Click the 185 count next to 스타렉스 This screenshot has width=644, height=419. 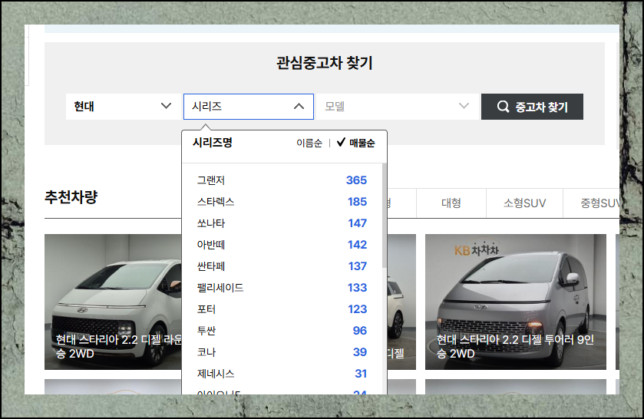[x=357, y=202]
